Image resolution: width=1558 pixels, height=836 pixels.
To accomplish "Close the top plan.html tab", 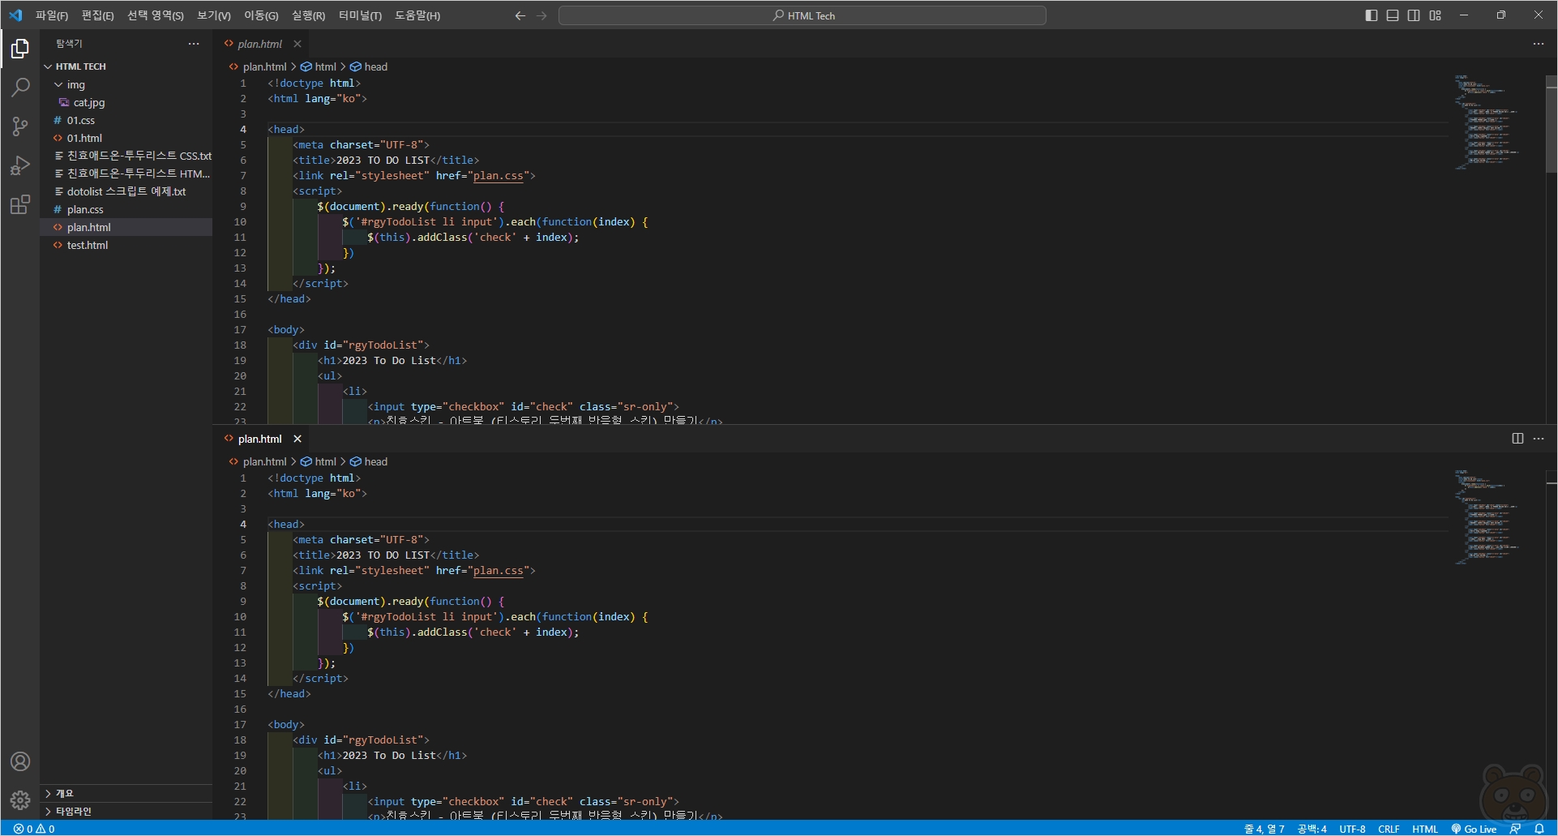I will point(297,44).
